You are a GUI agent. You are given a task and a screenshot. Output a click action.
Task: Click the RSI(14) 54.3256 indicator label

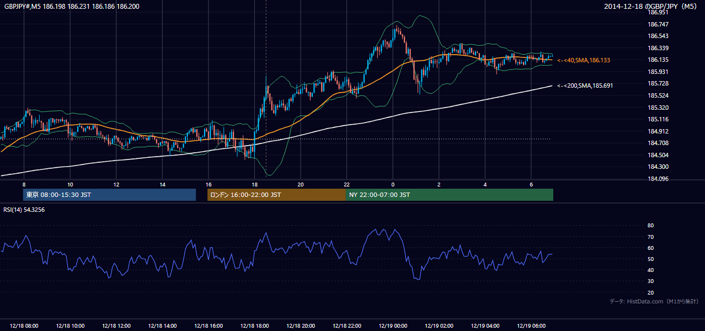(x=24, y=210)
